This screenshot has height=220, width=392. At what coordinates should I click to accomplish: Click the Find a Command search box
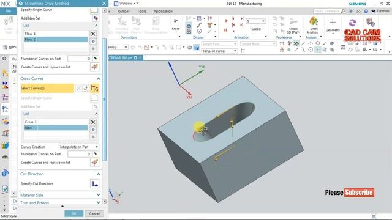[x=326, y=11]
